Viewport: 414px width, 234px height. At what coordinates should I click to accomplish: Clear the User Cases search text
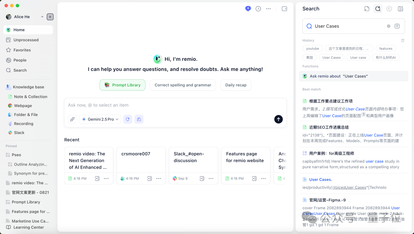[x=388, y=26]
